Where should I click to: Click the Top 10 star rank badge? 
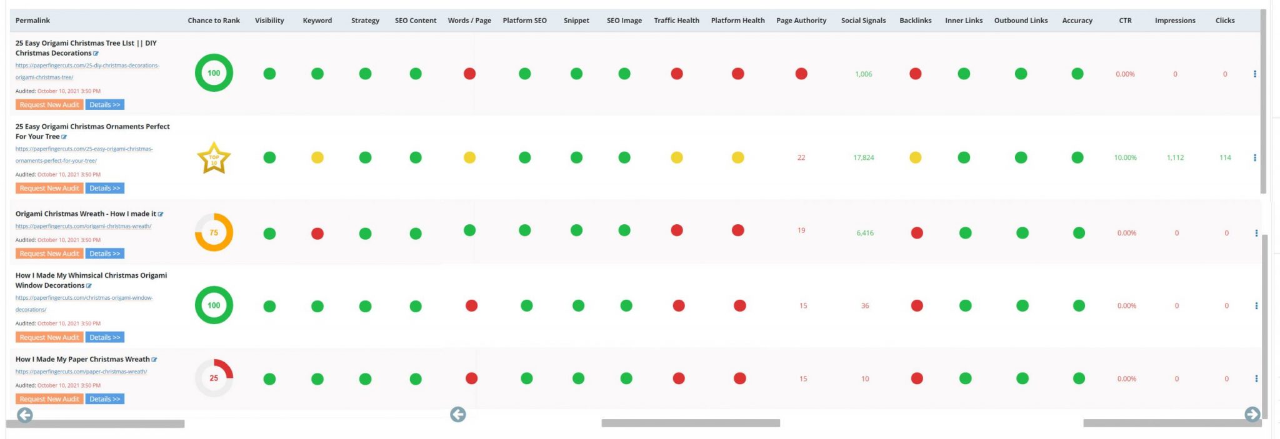click(214, 157)
